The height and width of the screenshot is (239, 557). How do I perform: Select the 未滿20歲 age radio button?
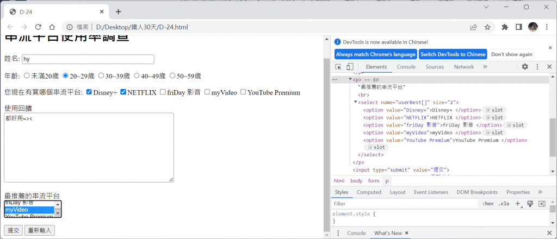click(x=26, y=76)
